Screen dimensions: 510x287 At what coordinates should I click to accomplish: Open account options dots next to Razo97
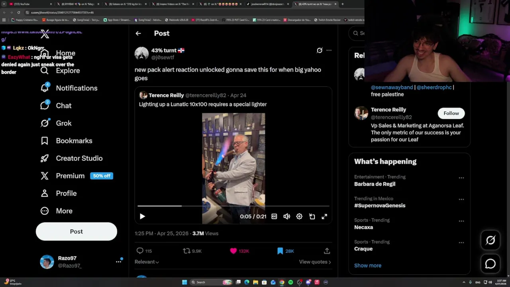118,261
